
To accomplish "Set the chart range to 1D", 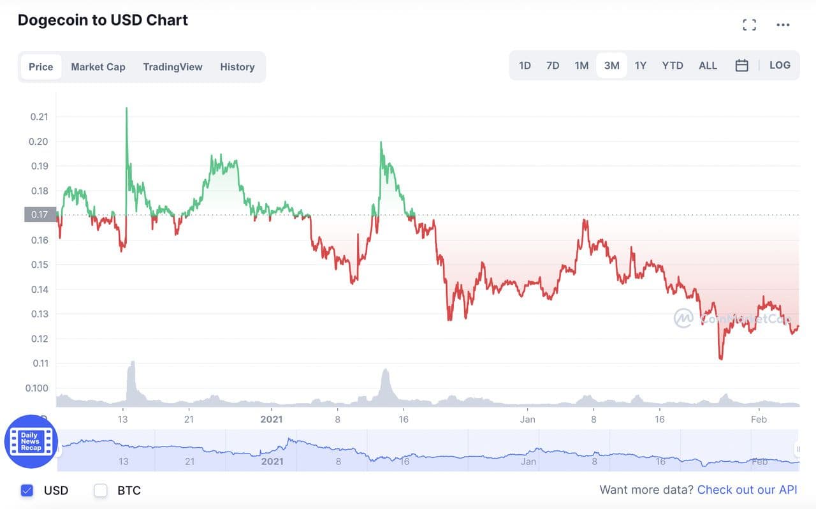I will [x=525, y=66].
